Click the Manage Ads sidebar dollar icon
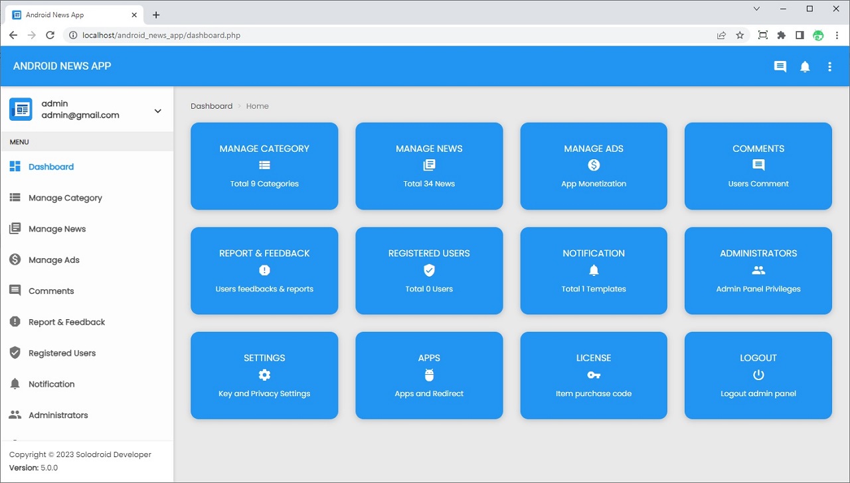 point(15,259)
